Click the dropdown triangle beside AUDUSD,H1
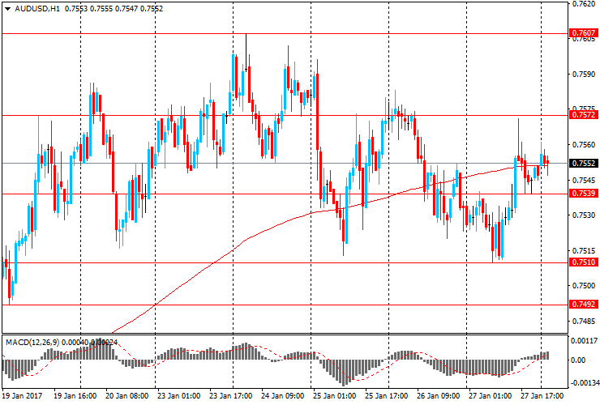 coord(7,9)
